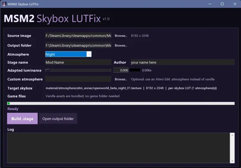Click the Adapted luminance slider track
This screenshot has width=241, height=168.
(78, 70)
